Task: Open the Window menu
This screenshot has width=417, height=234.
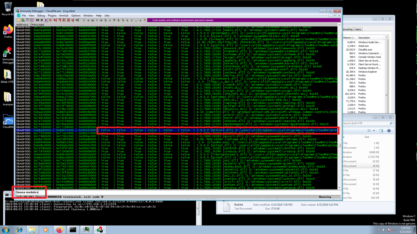Action: [88, 16]
